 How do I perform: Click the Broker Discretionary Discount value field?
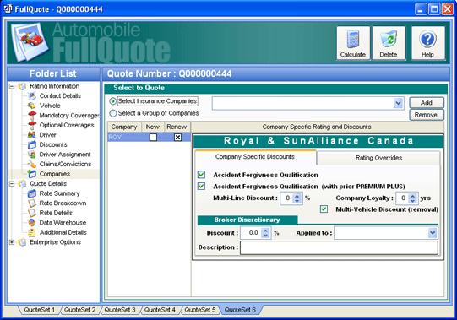click(251, 233)
